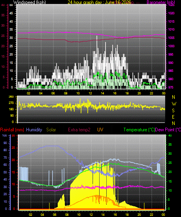The width and height of the screenshot is (181, 217).
Task: Click hour label "06" under the temperature graph
Action: coord(55,215)
